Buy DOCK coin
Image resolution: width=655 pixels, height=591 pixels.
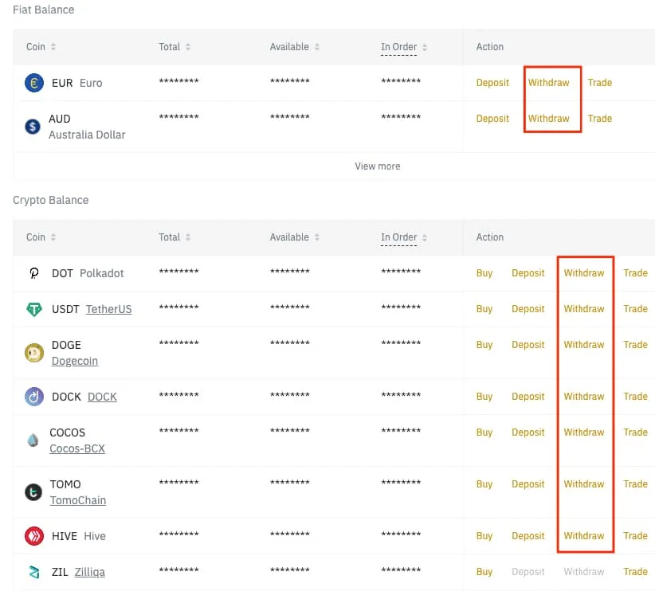tap(484, 397)
